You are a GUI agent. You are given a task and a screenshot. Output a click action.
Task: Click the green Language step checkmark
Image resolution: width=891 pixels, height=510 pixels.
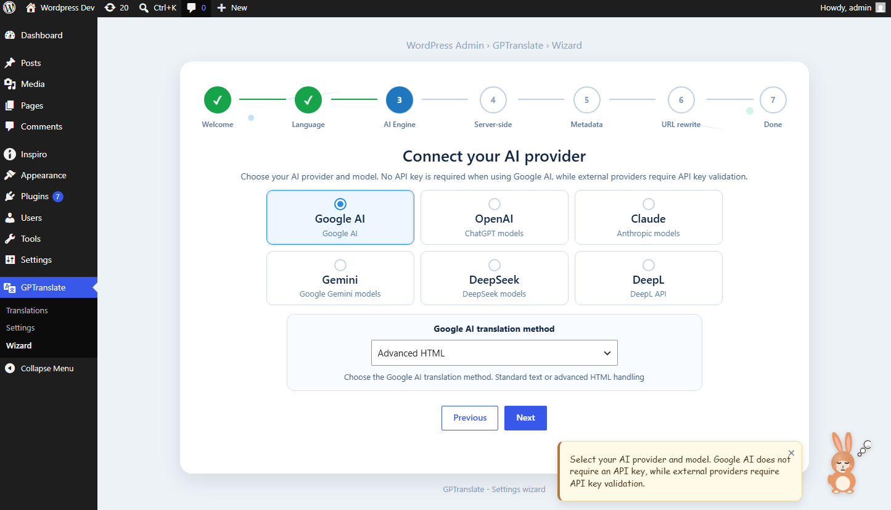tap(308, 100)
